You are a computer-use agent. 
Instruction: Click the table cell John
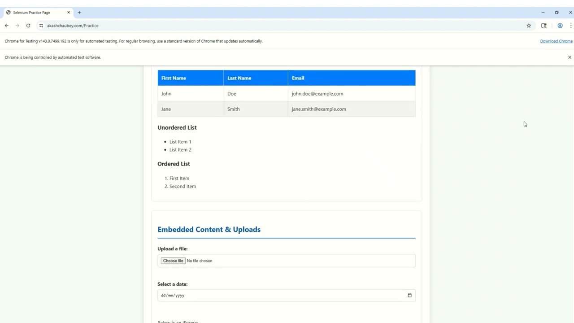[x=191, y=94]
